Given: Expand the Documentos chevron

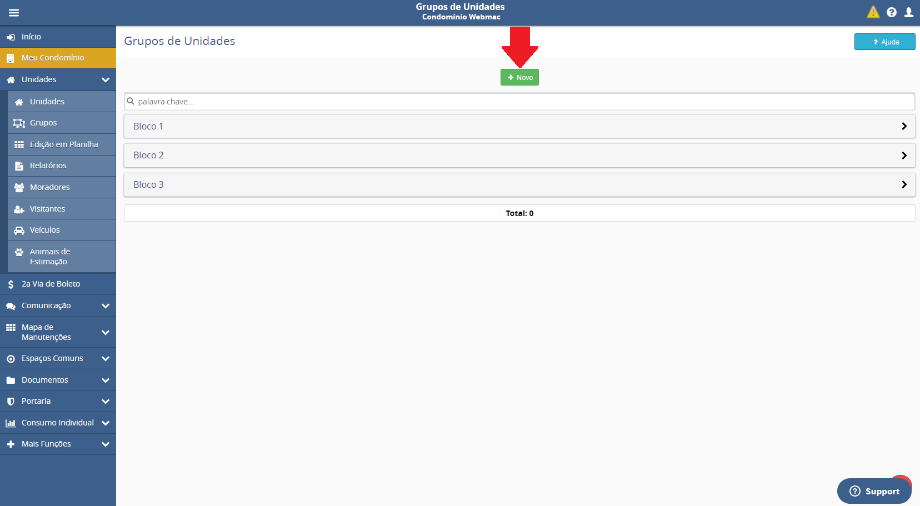Looking at the screenshot, I should [x=106, y=380].
